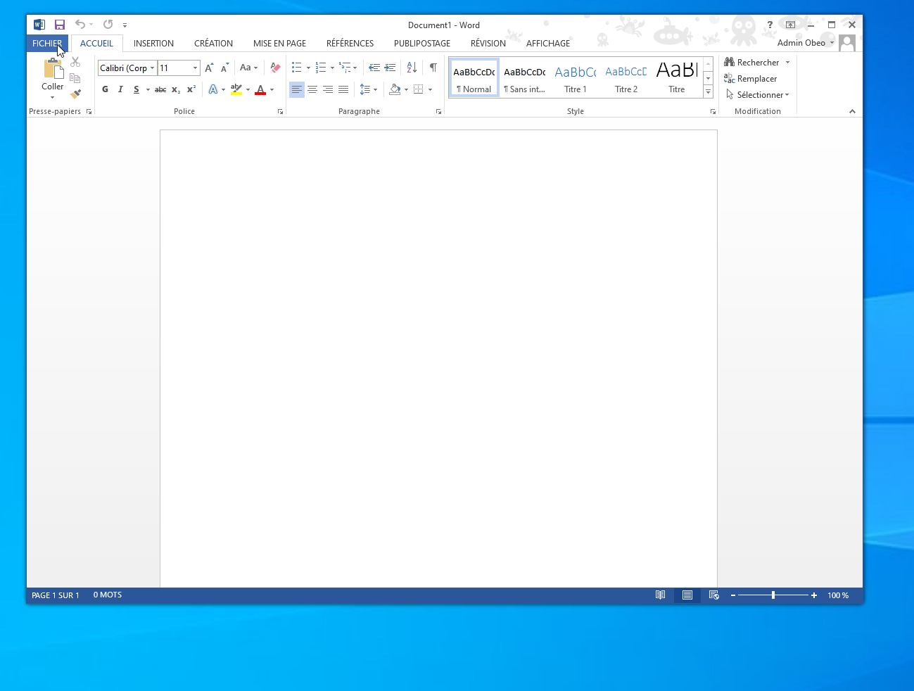Open shading paint bucket dropdown
Image resolution: width=914 pixels, height=691 pixels.
(x=406, y=89)
